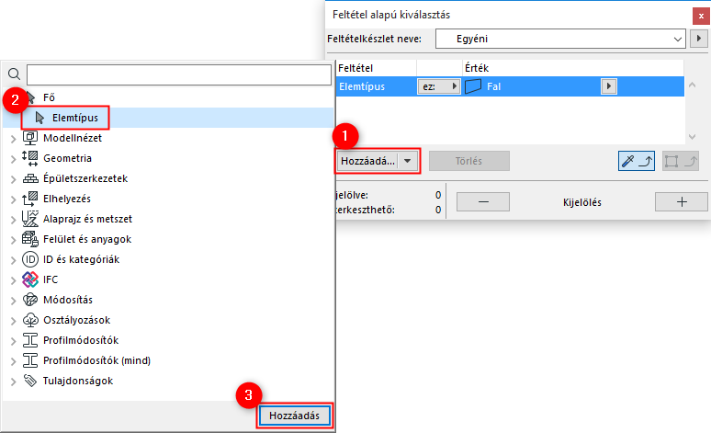Click the Hozzáadá... criteria button

pos(367,161)
